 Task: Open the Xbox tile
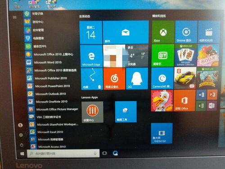163,32
